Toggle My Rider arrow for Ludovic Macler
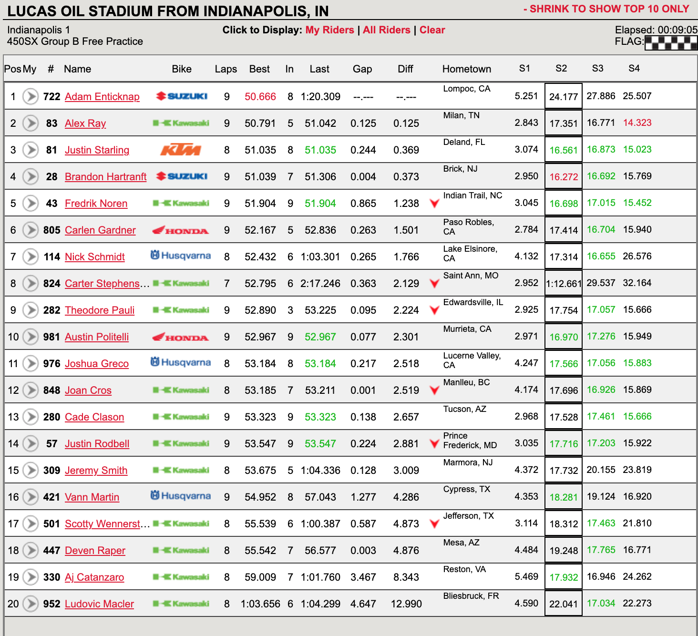This screenshot has height=636, width=698. pos(31,604)
